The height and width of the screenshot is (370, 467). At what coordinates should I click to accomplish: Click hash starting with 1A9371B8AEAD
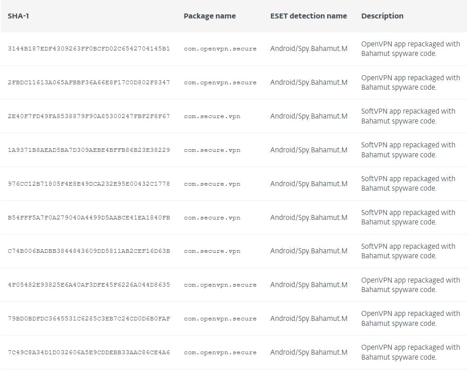(88, 150)
